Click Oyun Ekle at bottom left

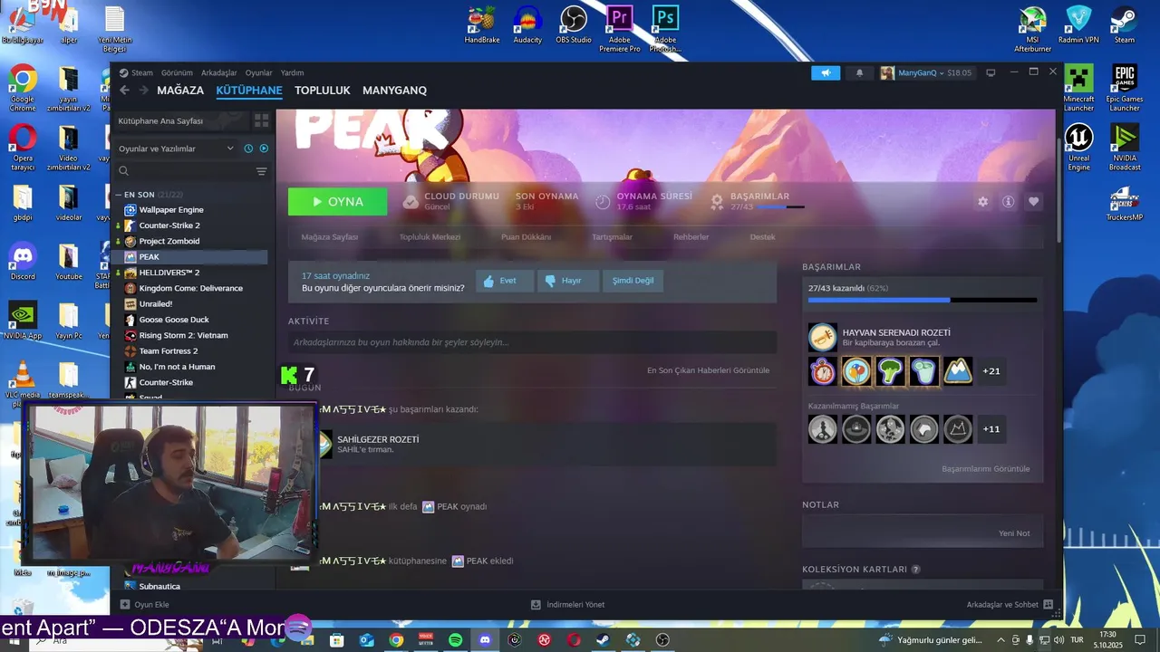144,604
